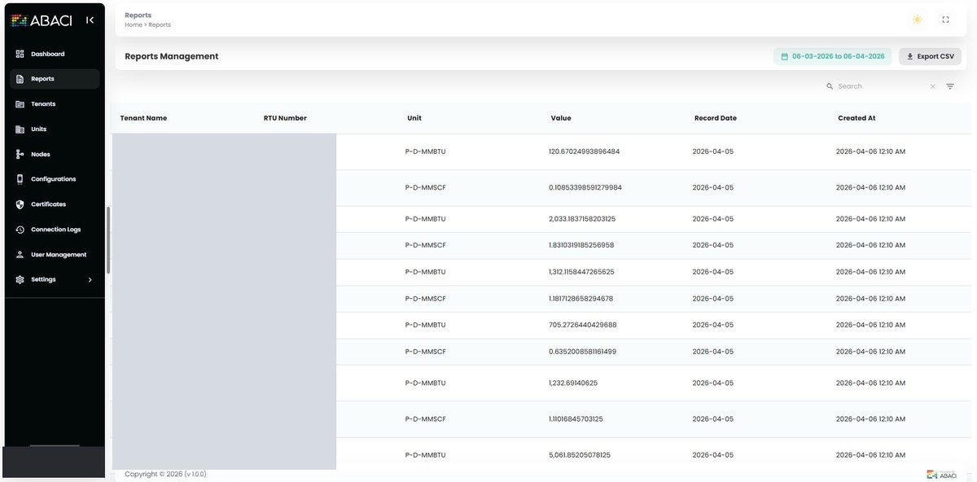
Task: Sort by the Created At column header
Action: pyautogui.click(x=857, y=118)
